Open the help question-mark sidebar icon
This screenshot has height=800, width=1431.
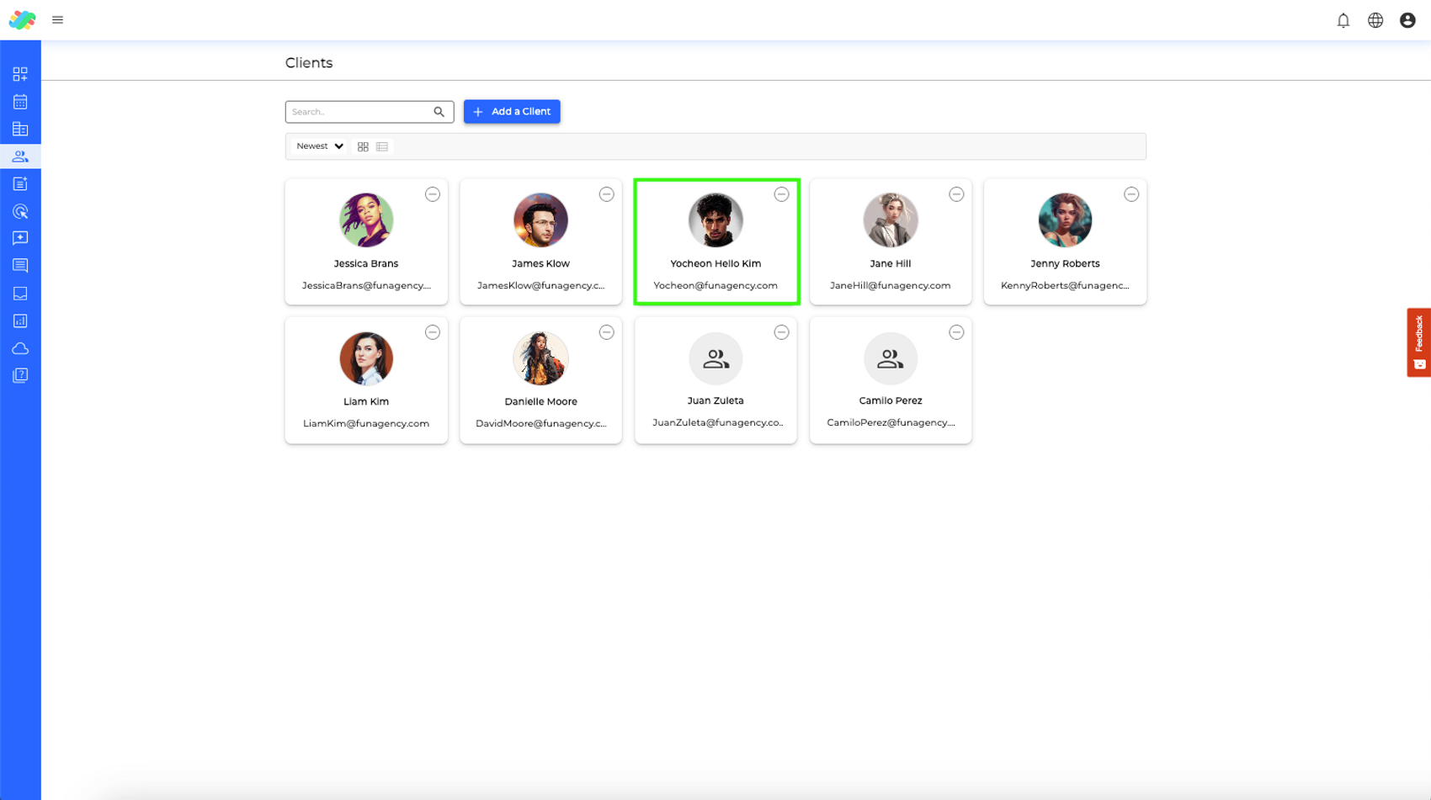click(x=20, y=375)
